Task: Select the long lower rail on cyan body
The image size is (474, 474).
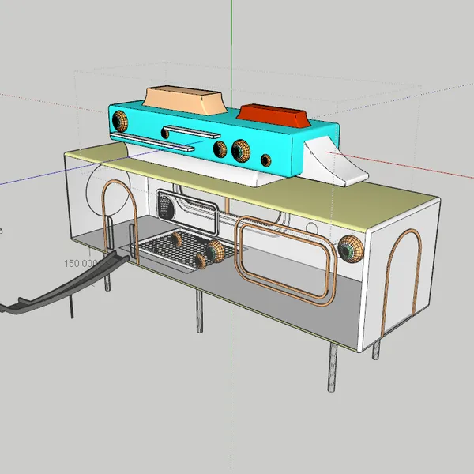Action: [x=152, y=141]
